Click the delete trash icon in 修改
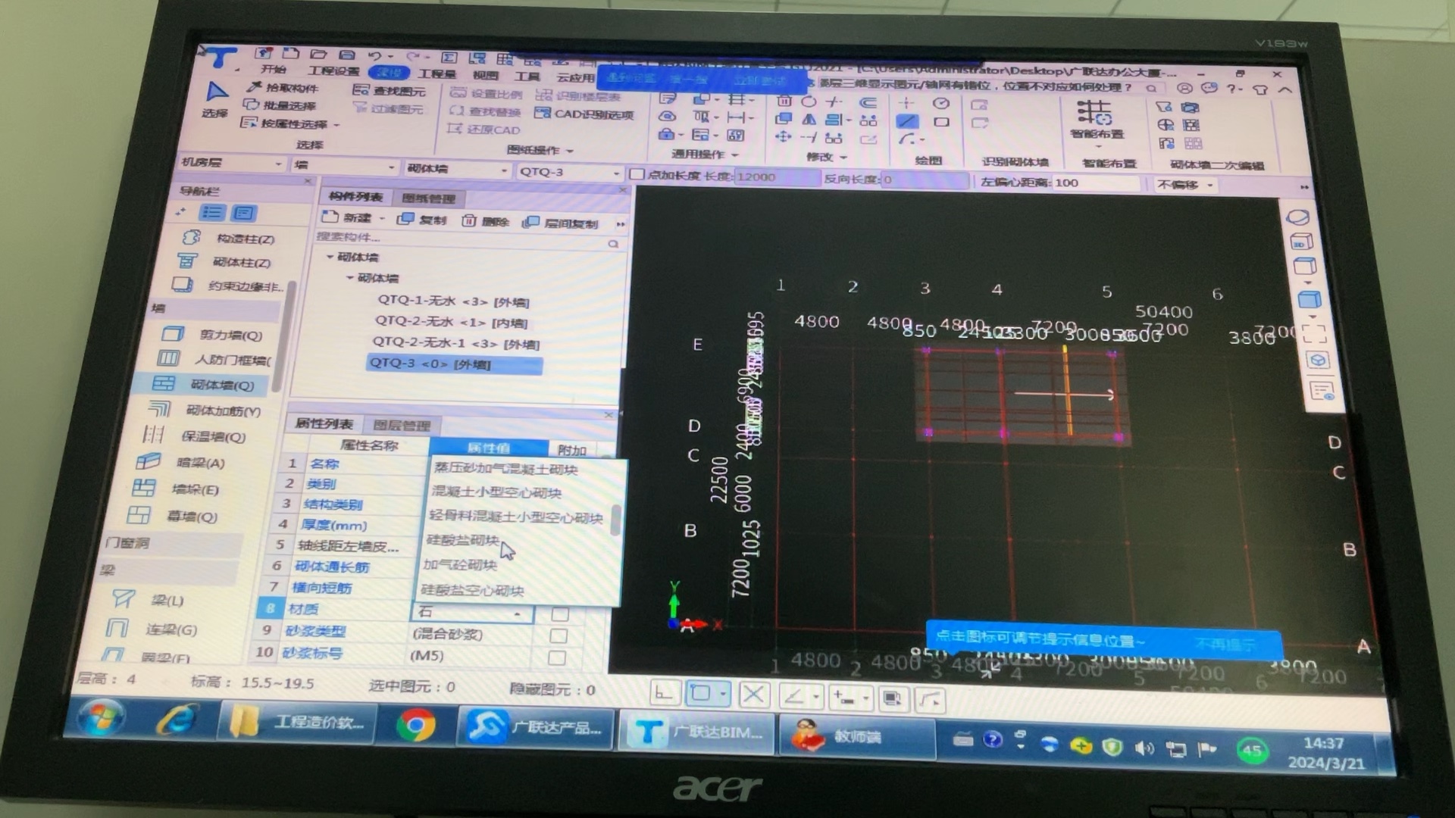1455x818 pixels. 784,101
